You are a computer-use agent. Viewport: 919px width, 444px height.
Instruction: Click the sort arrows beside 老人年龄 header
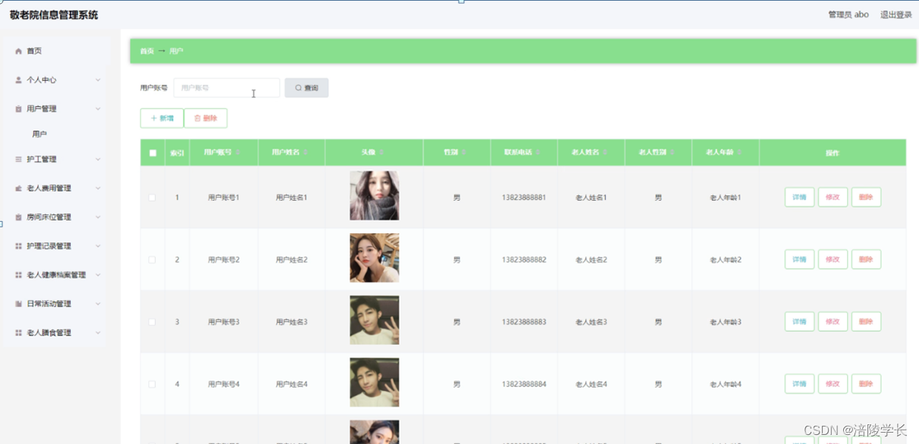(x=741, y=152)
